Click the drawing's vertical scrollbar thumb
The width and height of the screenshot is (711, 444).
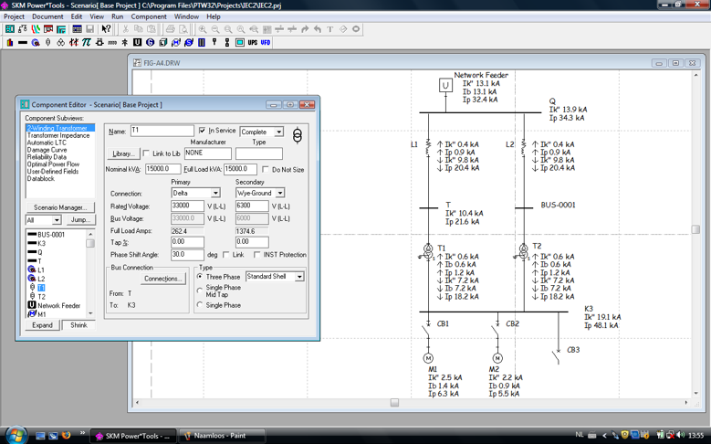tap(695, 229)
